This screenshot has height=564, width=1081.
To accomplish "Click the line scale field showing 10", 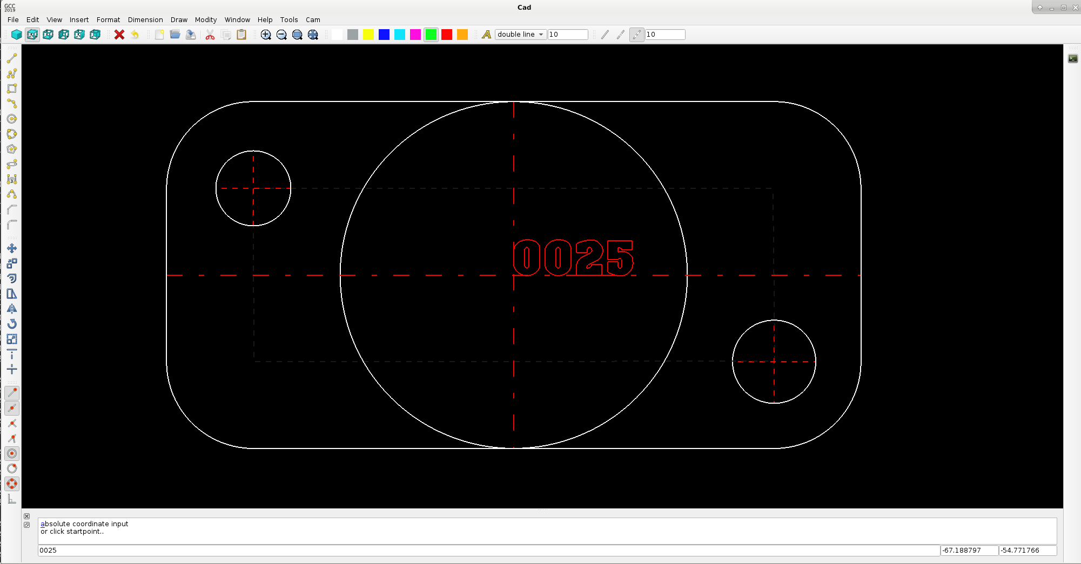I will [x=665, y=35].
